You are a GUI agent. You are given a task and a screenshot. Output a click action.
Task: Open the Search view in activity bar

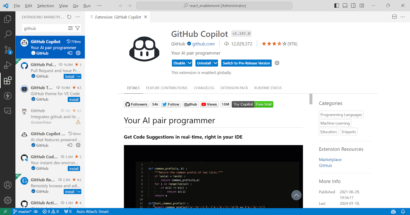(8, 34)
